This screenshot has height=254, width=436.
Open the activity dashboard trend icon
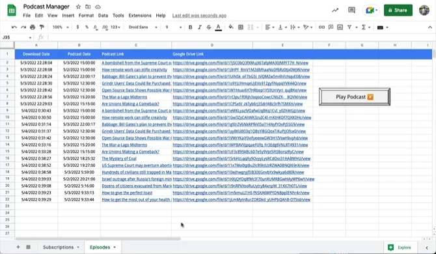335,10
